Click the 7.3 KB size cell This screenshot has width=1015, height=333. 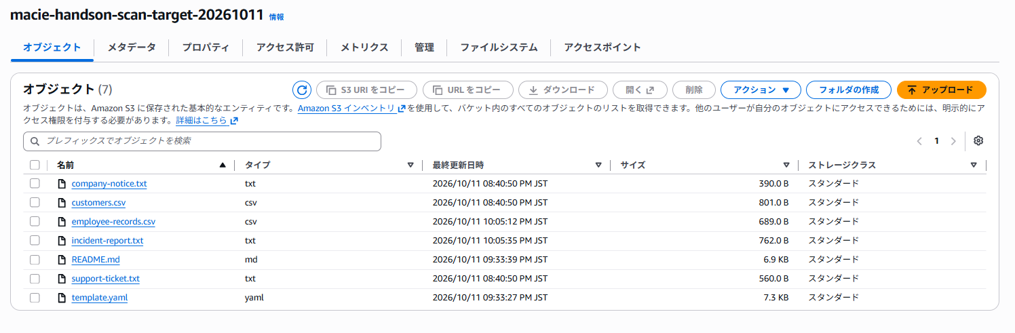775,298
